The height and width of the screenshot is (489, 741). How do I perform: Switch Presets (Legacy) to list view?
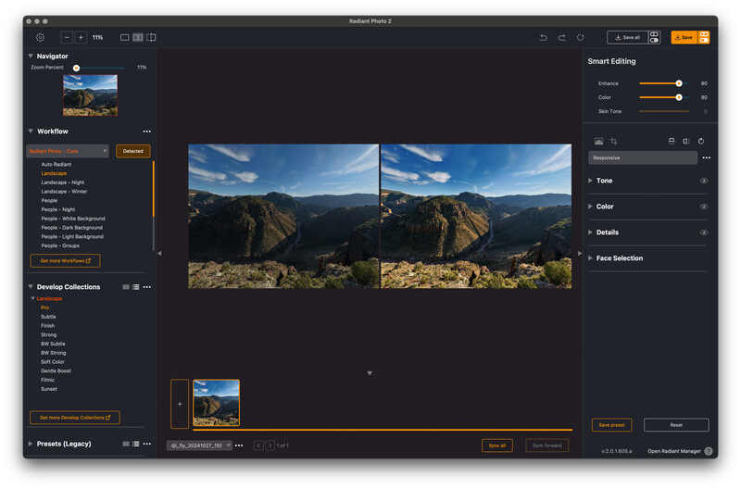[x=135, y=444]
